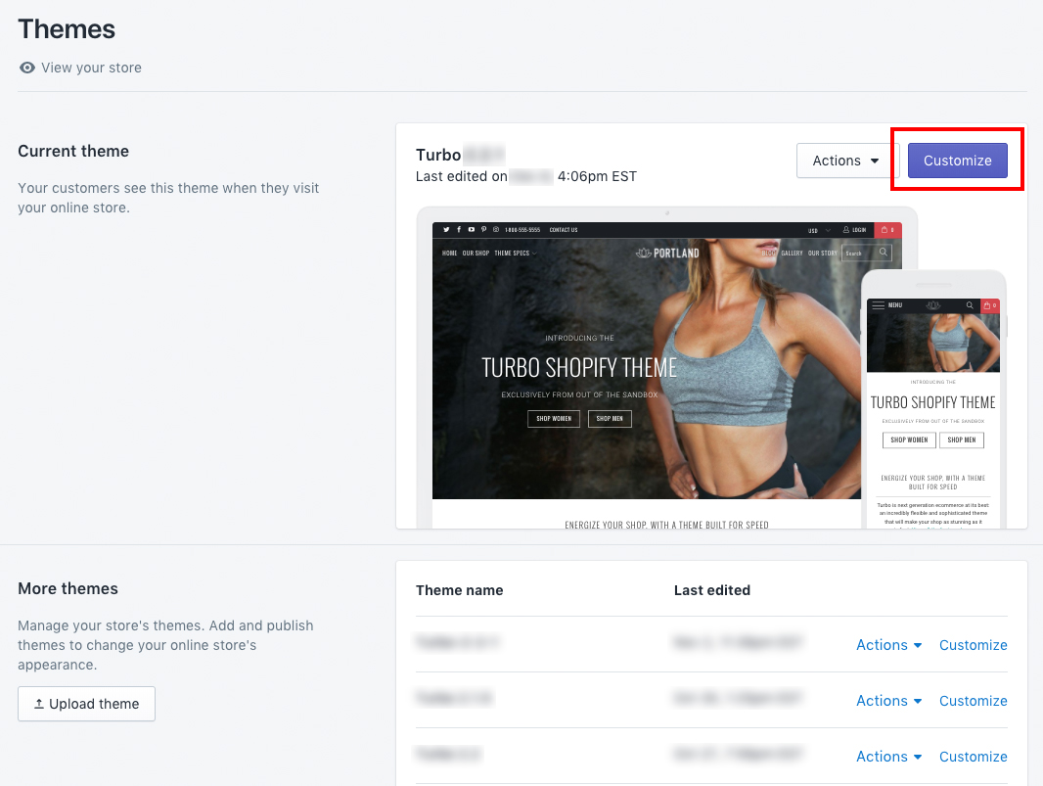Click the eye icon beside View your store
This screenshot has height=786, width=1043.
27,68
